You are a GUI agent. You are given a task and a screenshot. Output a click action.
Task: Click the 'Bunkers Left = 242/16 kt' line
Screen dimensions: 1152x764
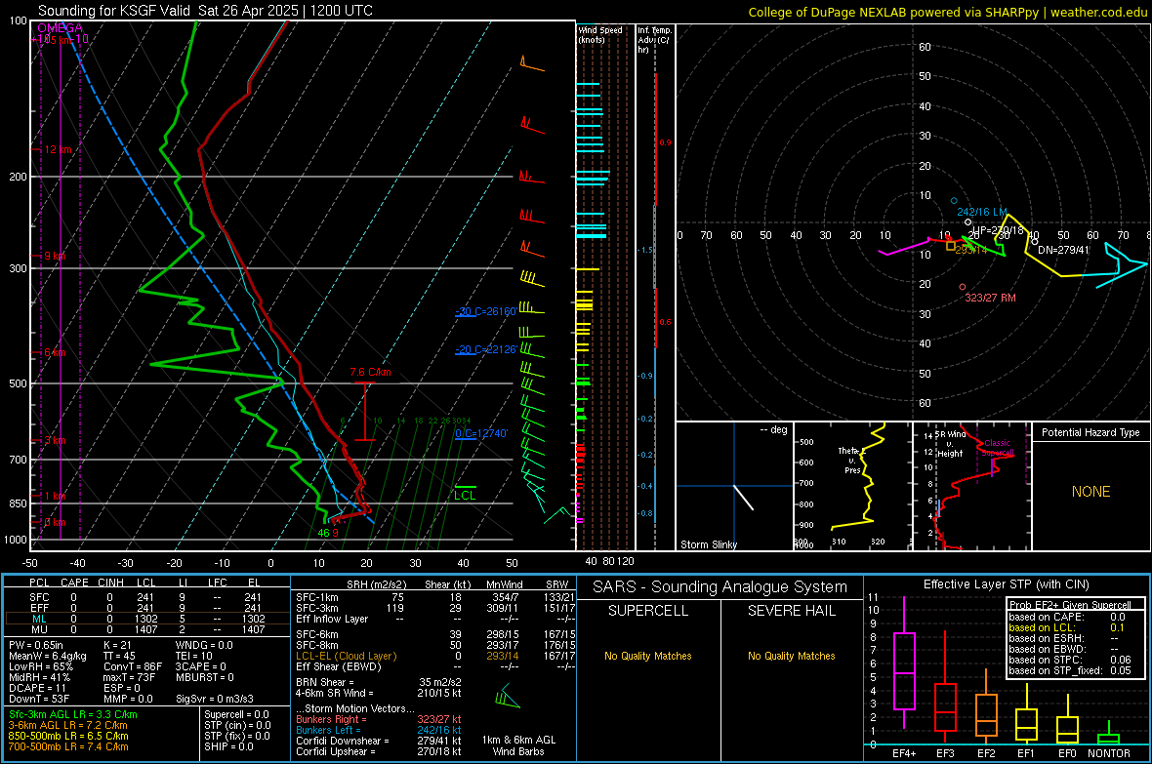(x=379, y=730)
